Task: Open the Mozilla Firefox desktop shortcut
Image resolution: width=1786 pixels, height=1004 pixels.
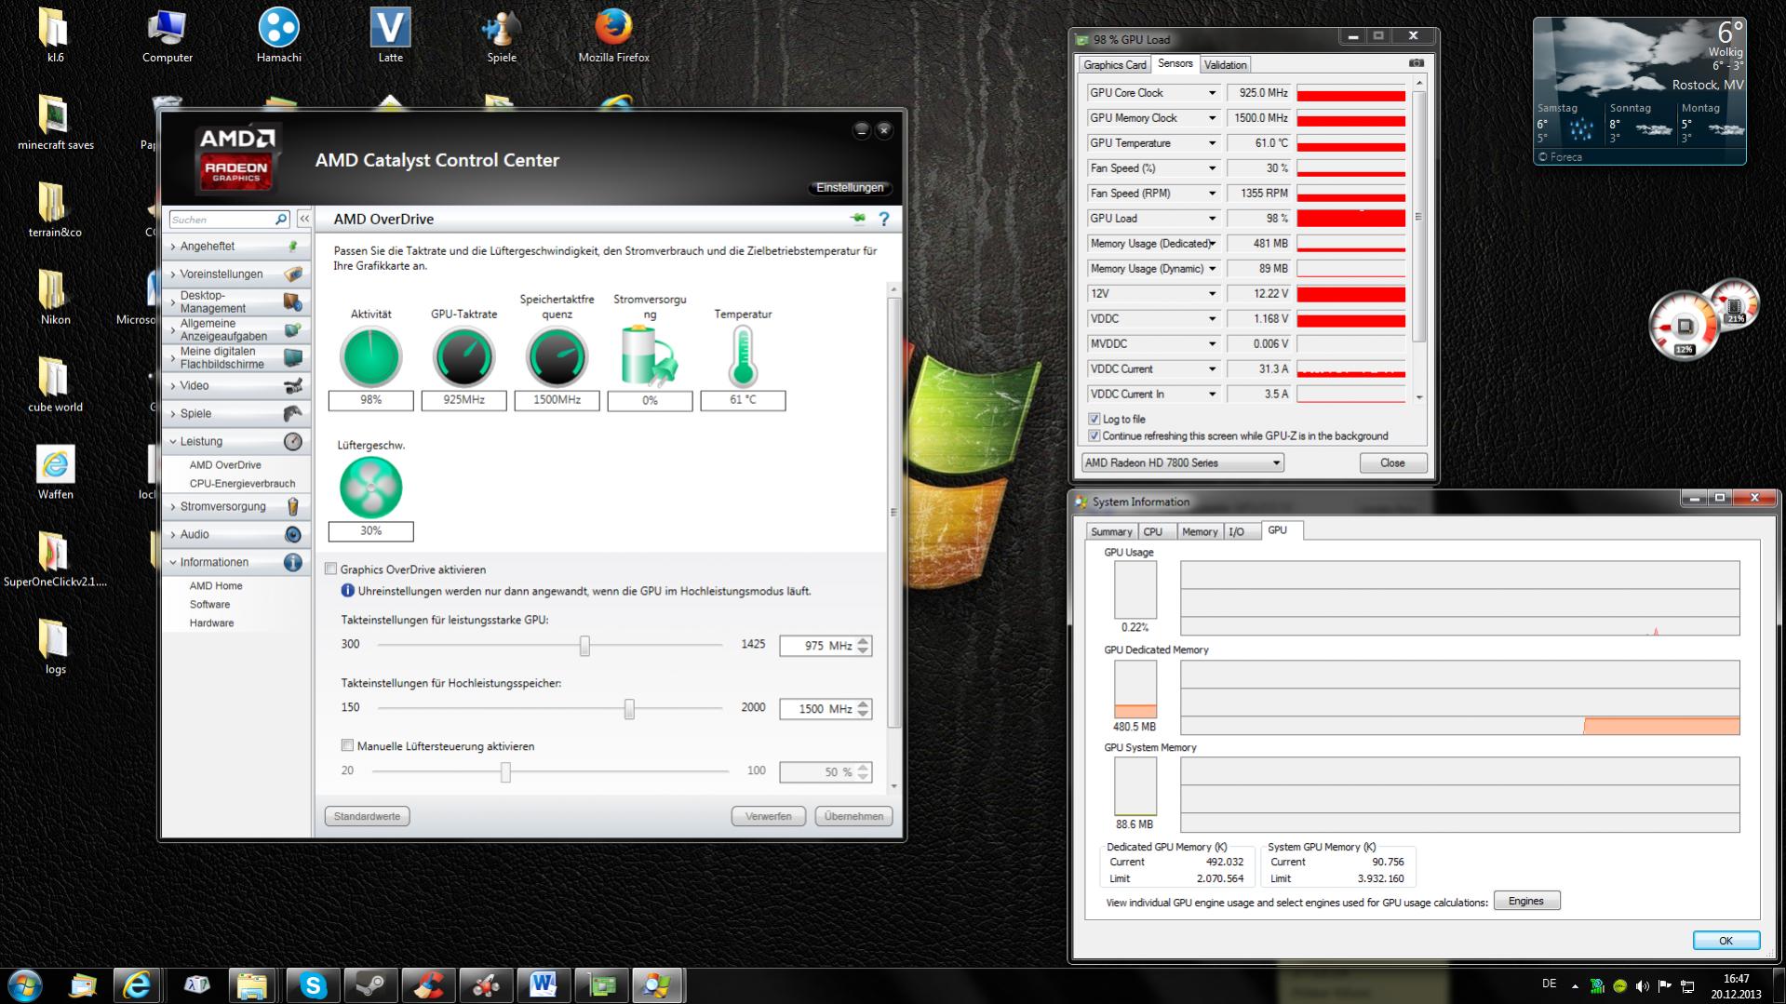Action: 613,35
